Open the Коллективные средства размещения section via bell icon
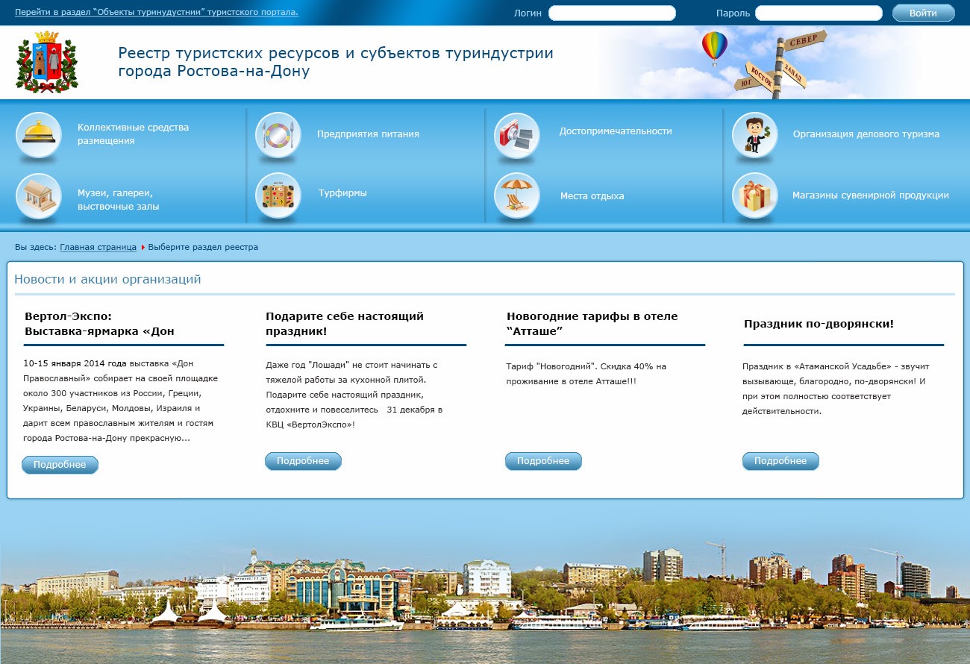 [x=39, y=137]
